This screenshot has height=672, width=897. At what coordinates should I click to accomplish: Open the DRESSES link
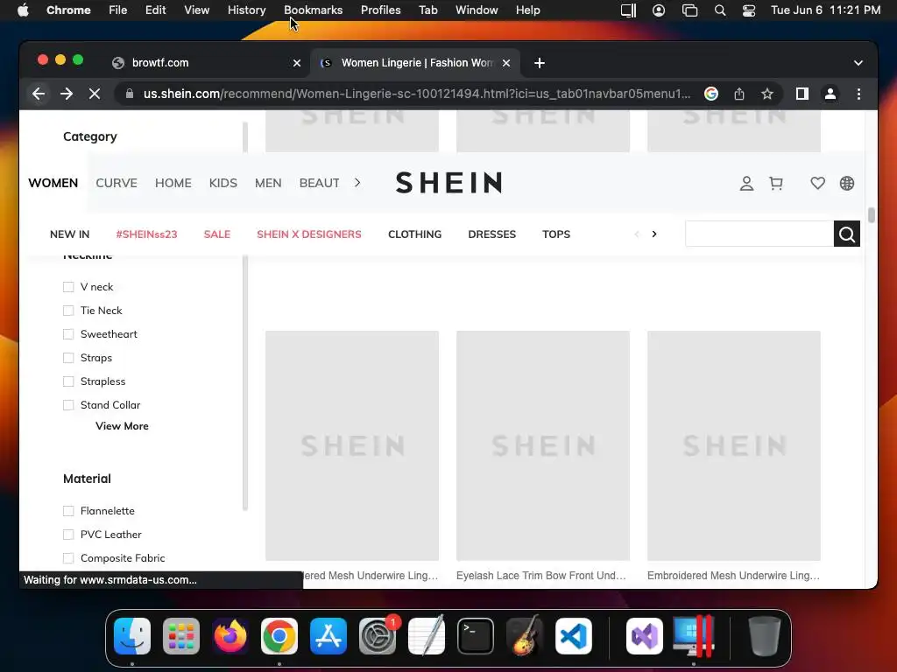click(492, 234)
